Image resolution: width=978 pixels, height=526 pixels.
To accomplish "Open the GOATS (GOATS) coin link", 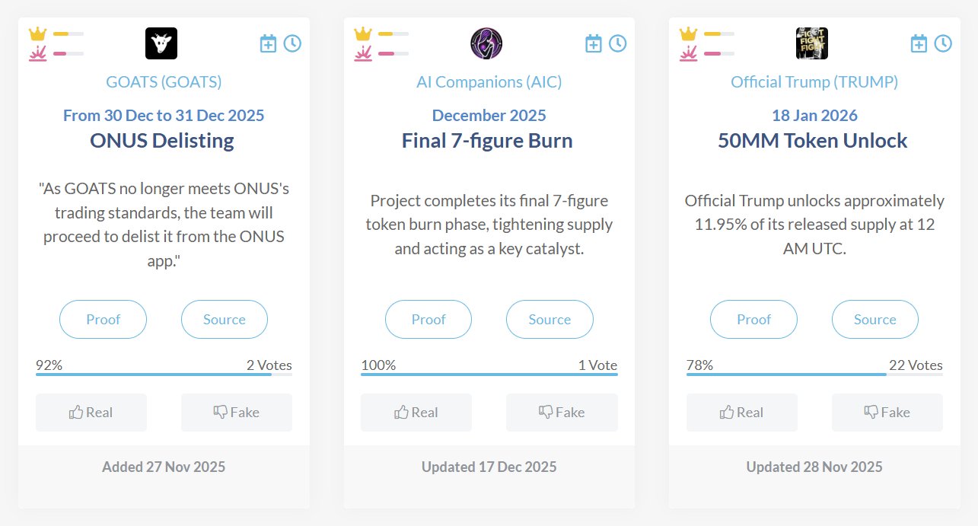I will tap(164, 82).
